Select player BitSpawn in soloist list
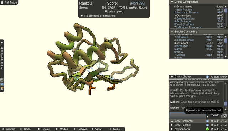This screenshot has width=228, height=131. pos(199,37)
